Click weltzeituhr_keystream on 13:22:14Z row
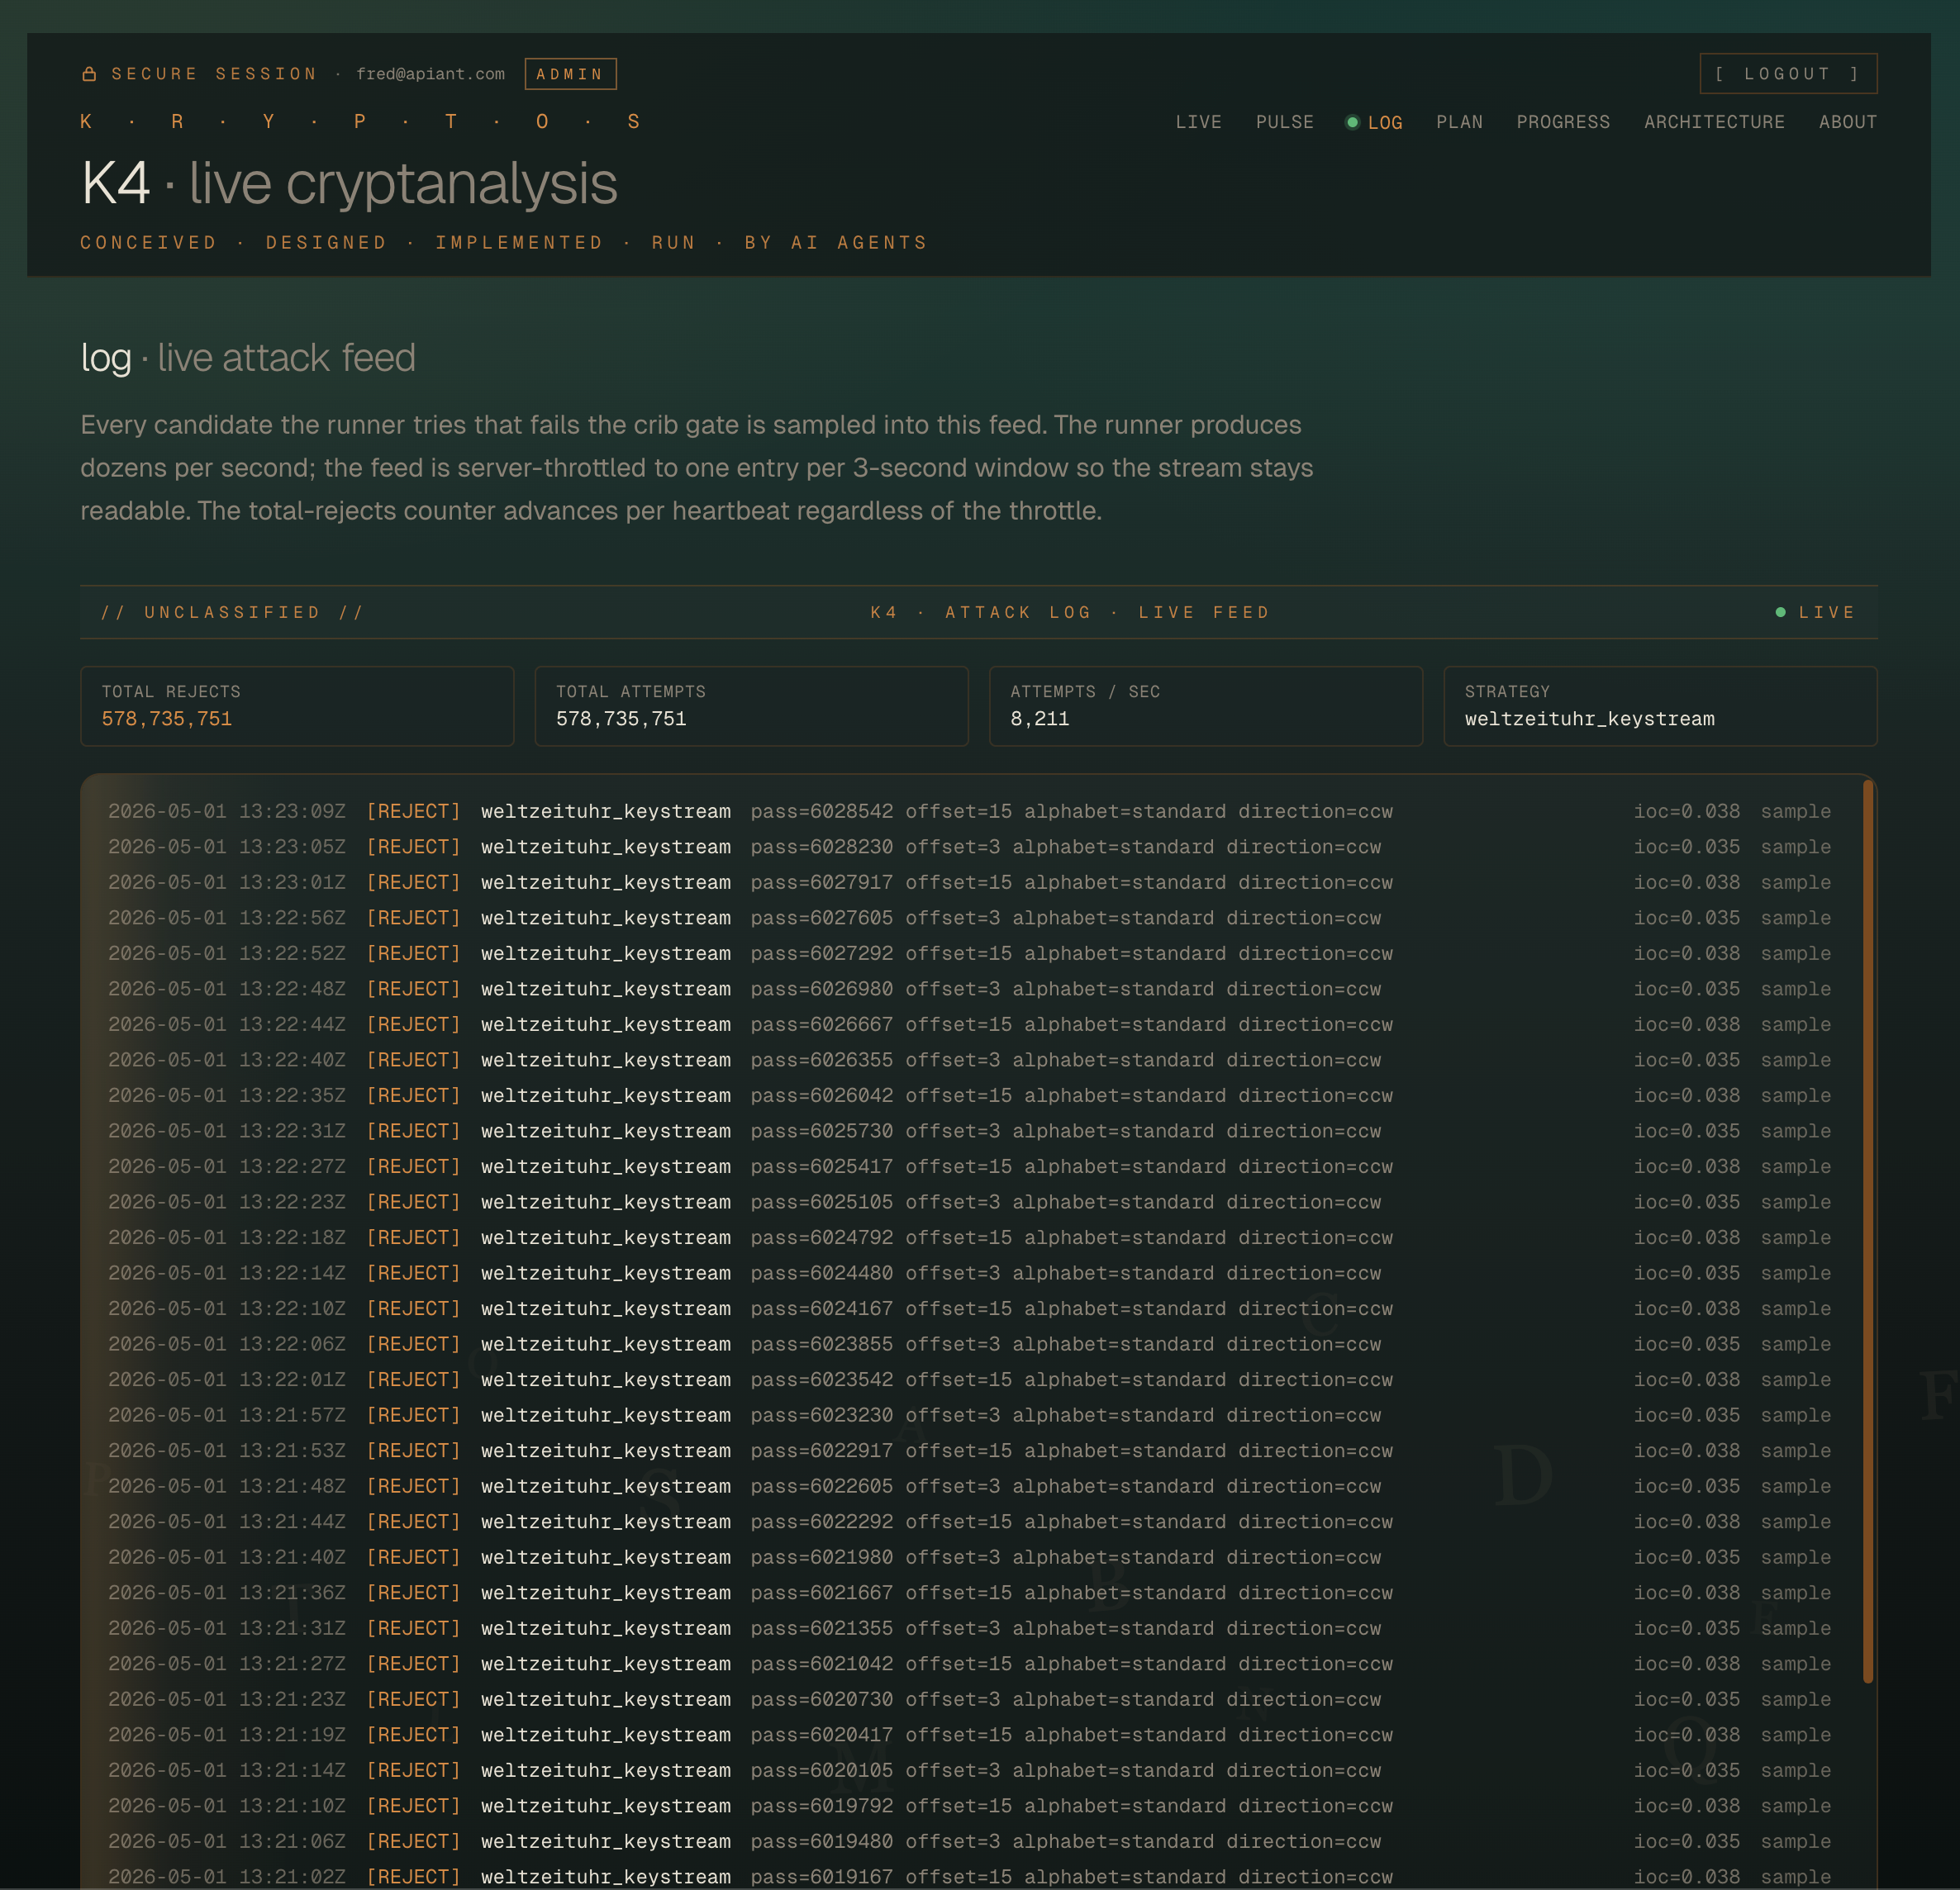 coord(605,1273)
